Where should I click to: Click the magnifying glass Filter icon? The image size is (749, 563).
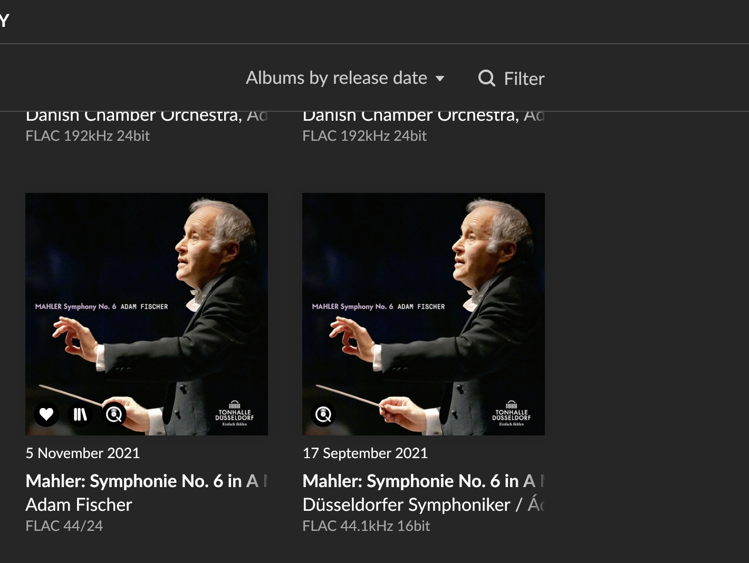tap(486, 79)
